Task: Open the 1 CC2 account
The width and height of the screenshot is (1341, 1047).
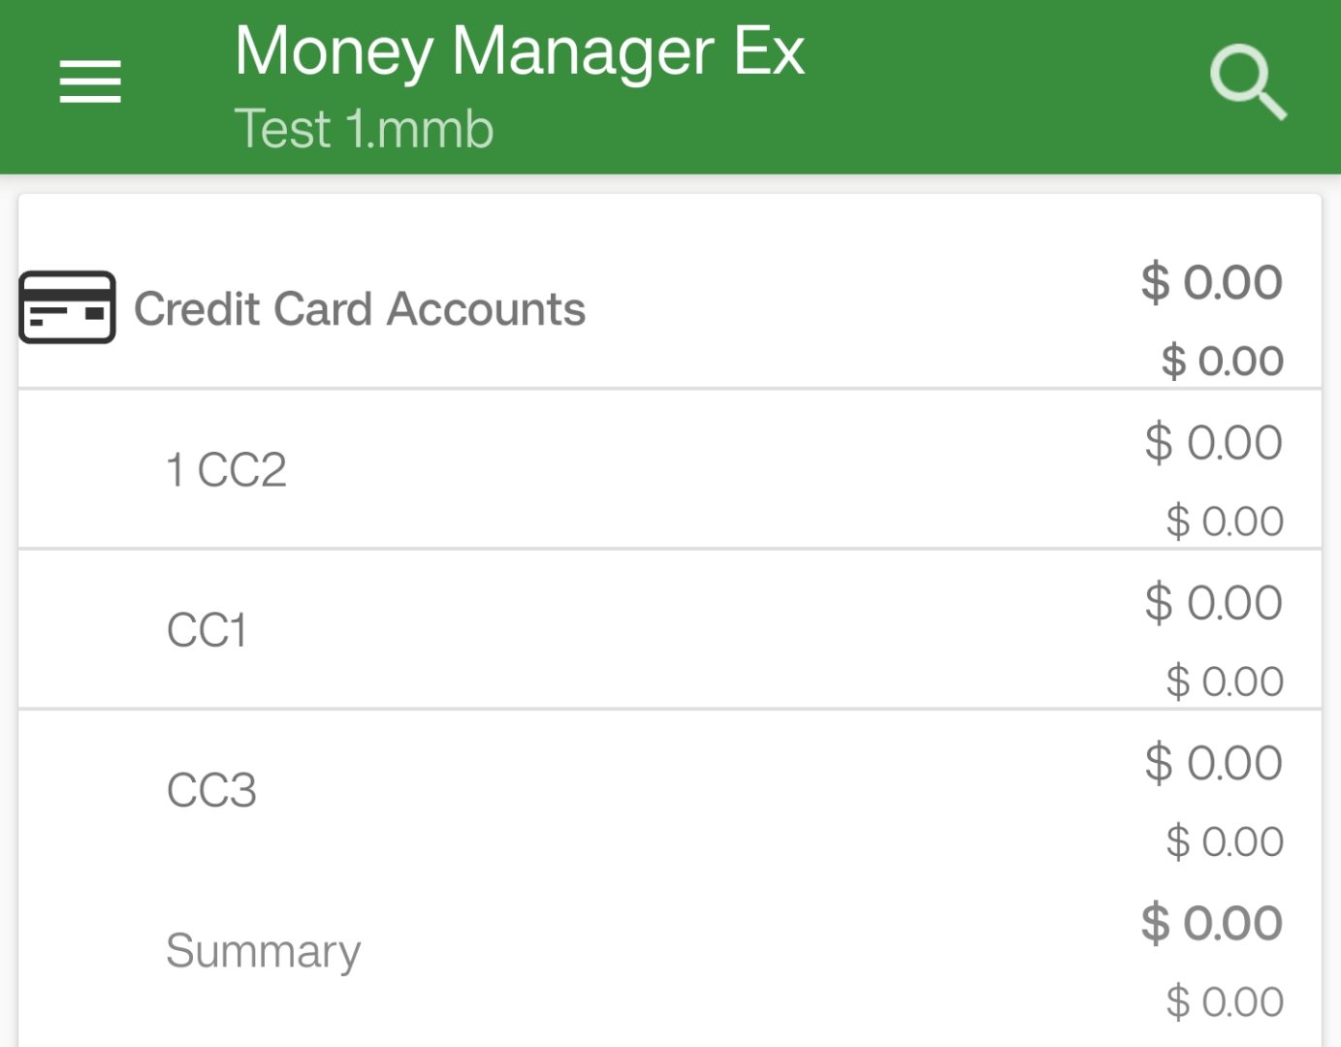Action: coord(227,470)
